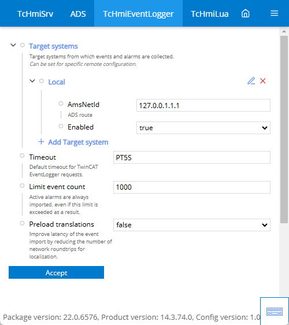The width and height of the screenshot is (289, 325).
Task: Open the on-screen keyboard
Action: coord(275,311)
